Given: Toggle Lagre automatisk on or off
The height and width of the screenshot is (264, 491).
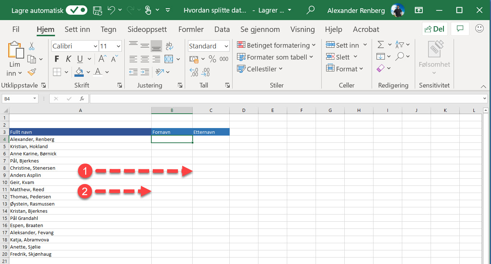Looking at the screenshot, I should coord(76,10).
